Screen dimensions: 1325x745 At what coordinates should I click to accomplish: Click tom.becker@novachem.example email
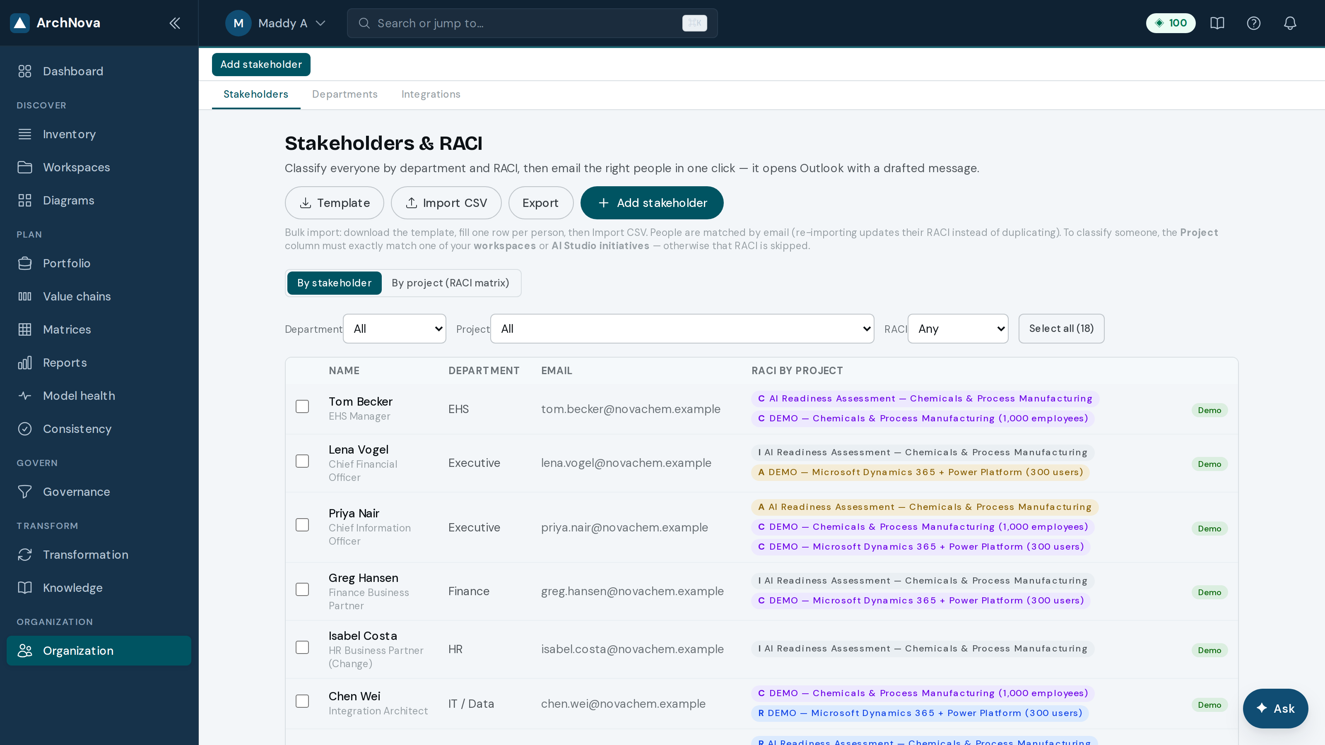[631, 409]
